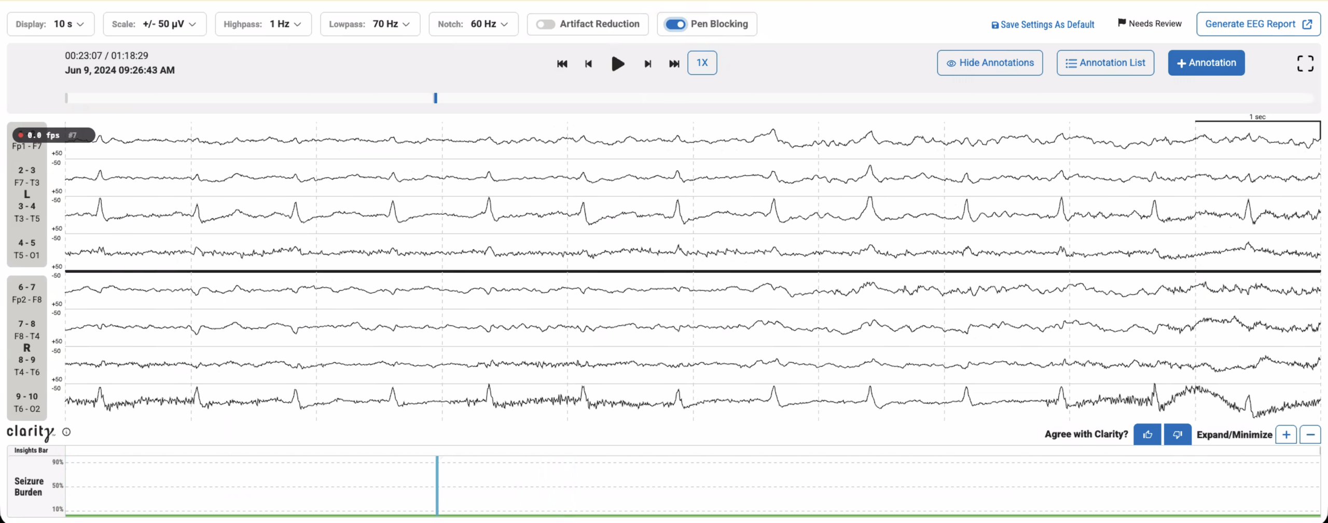Skip to the start of the recording
The width and height of the screenshot is (1328, 523).
[562, 64]
